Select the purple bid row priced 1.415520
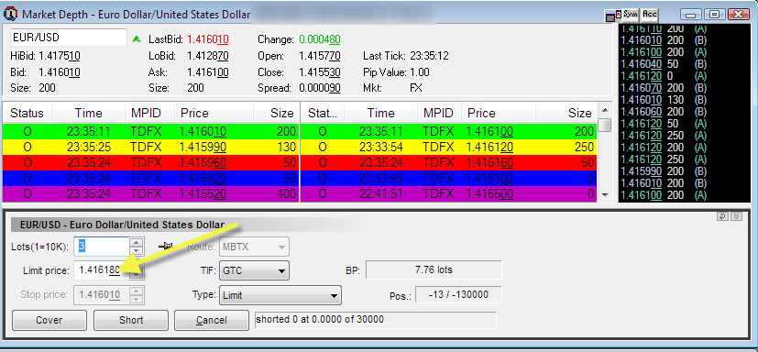This screenshot has width=758, height=352. point(151,194)
